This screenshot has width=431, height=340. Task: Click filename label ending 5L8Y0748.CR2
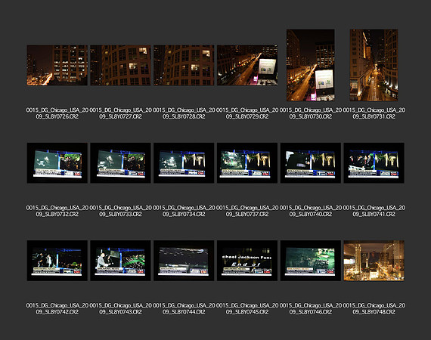coord(374,309)
